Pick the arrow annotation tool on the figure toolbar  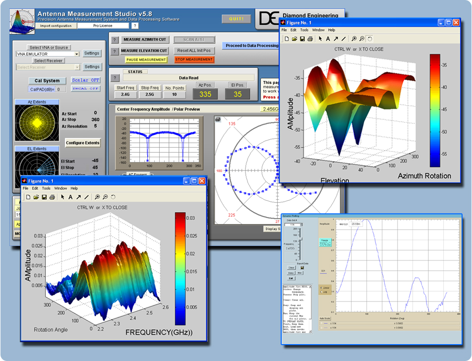[78, 197]
